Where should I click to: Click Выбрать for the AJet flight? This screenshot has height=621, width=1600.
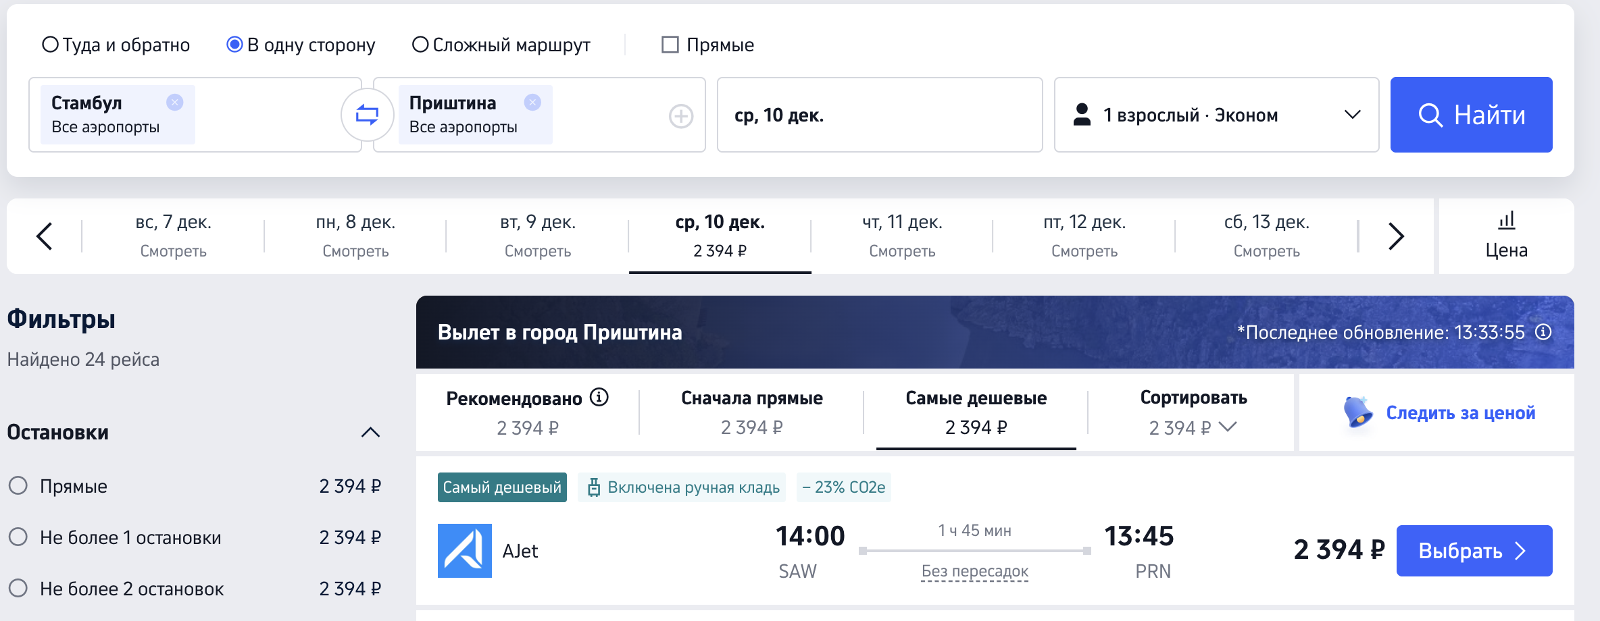pyautogui.click(x=1474, y=551)
